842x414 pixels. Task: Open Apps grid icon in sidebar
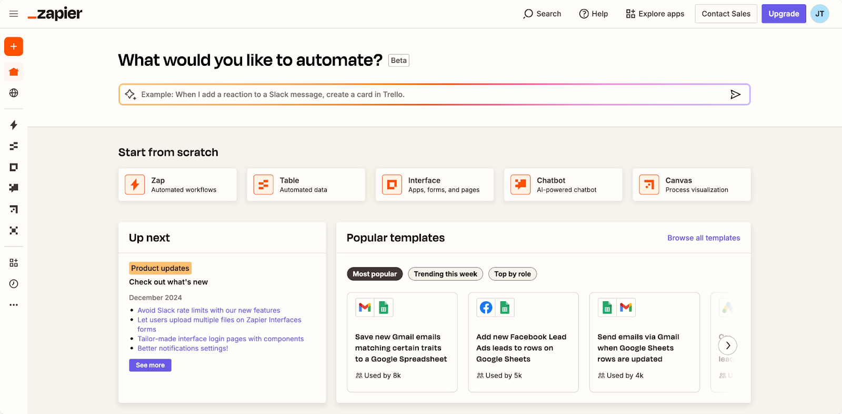pos(14,262)
